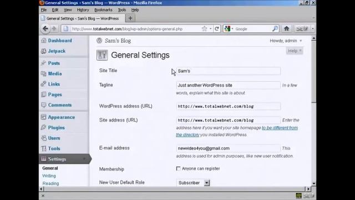Click in the Tagline field
The height and width of the screenshot is (200, 355).
(228, 85)
